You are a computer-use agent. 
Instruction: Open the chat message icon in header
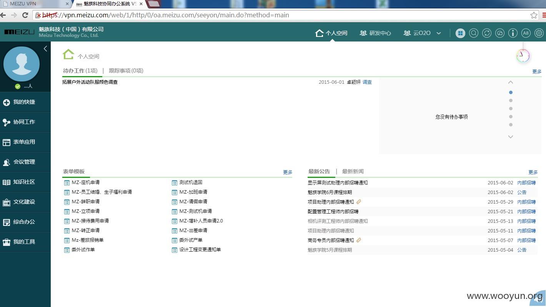click(x=500, y=33)
